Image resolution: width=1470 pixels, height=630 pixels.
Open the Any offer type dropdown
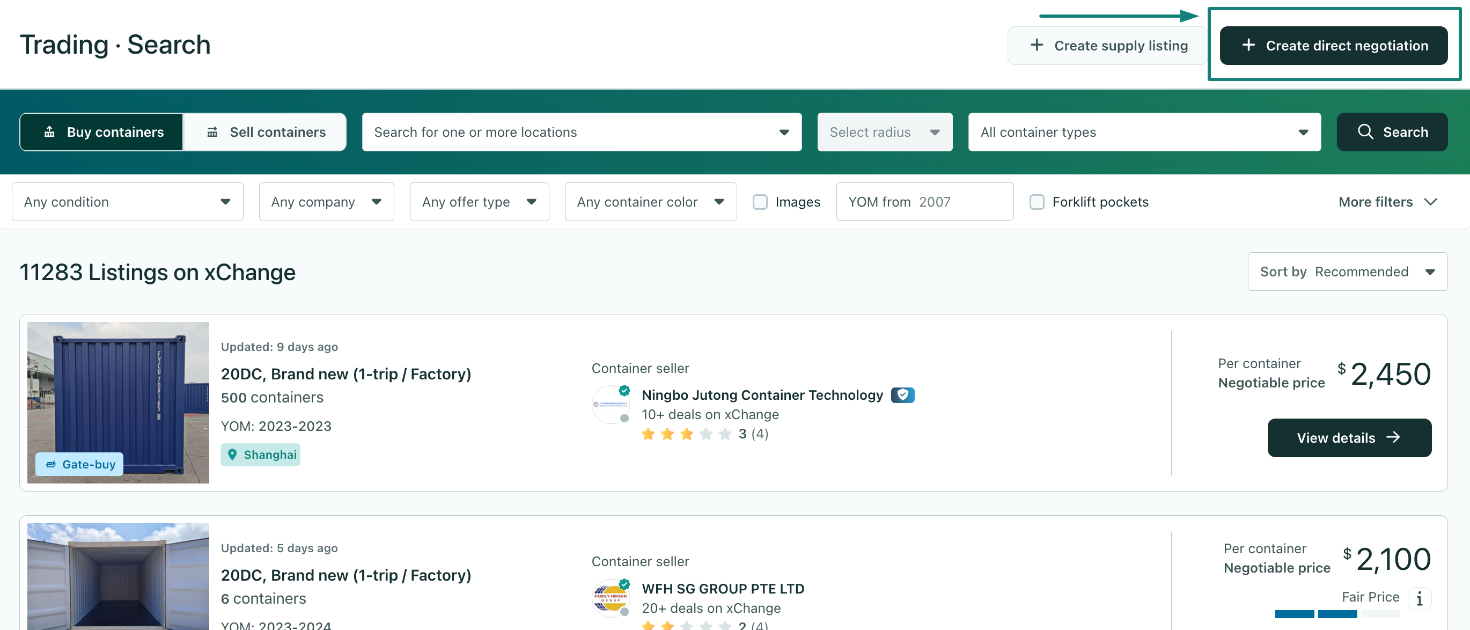479,201
